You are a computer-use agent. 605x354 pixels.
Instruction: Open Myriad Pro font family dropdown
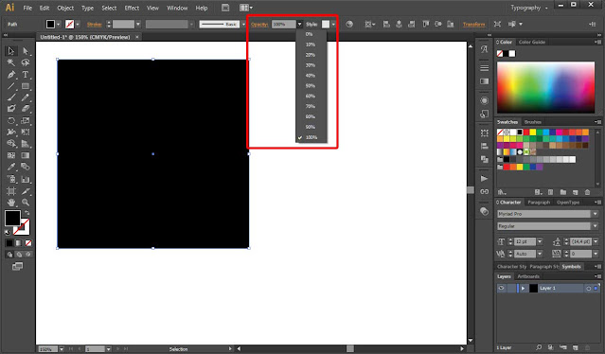click(x=596, y=214)
